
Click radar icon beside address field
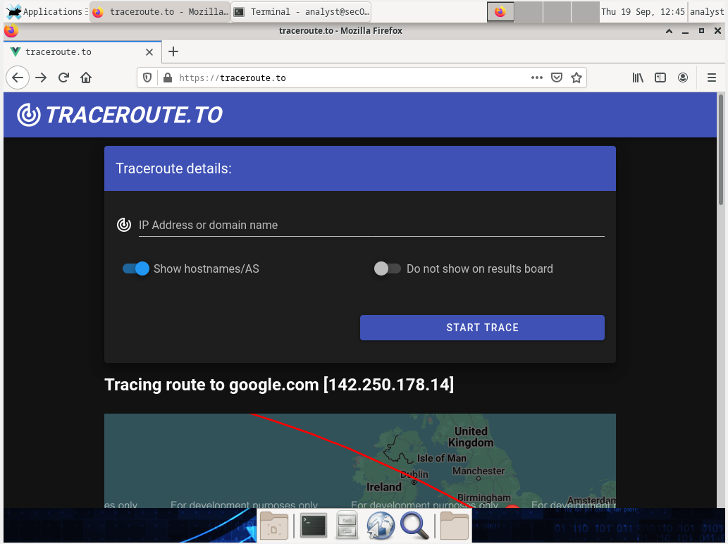(x=124, y=225)
